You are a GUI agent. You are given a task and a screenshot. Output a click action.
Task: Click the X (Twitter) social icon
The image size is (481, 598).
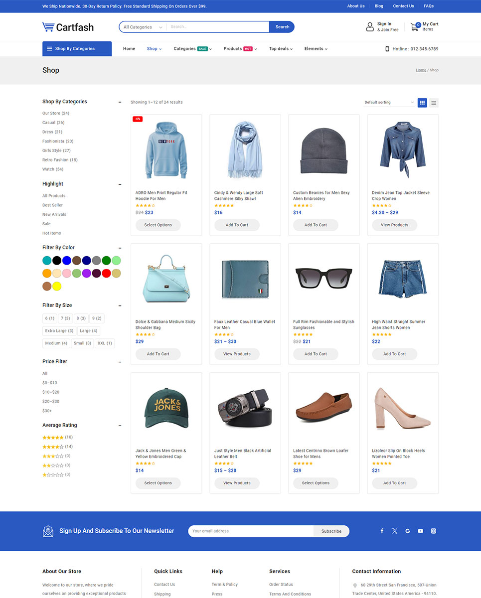(x=395, y=531)
